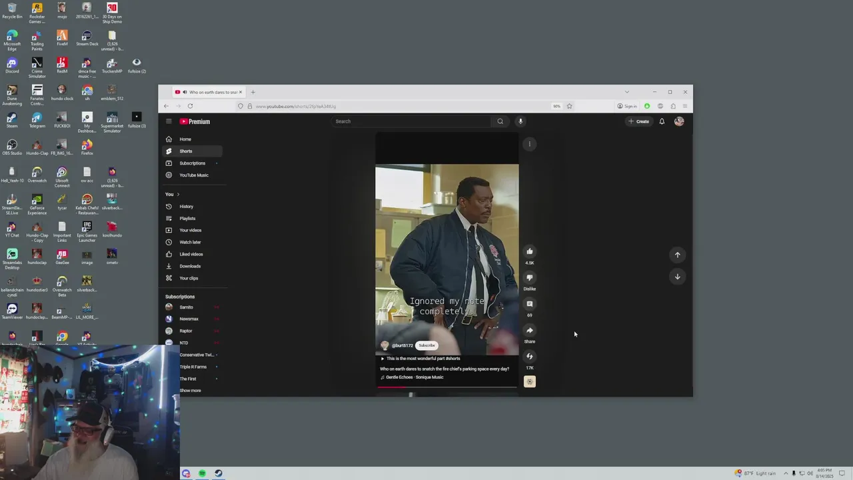Expand the You section chevron
This screenshot has width=853, height=480.
pyautogui.click(x=178, y=195)
